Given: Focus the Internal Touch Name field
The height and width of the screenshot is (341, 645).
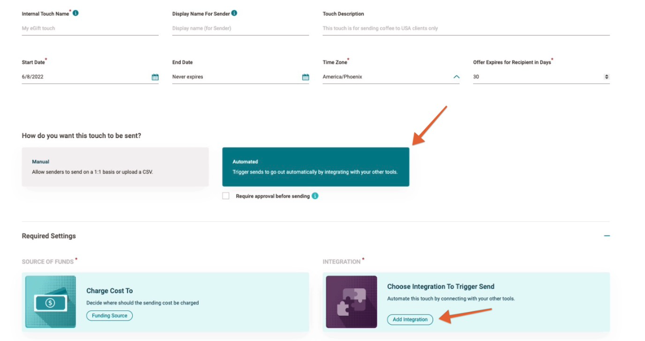Looking at the screenshot, I should (90, 28).
